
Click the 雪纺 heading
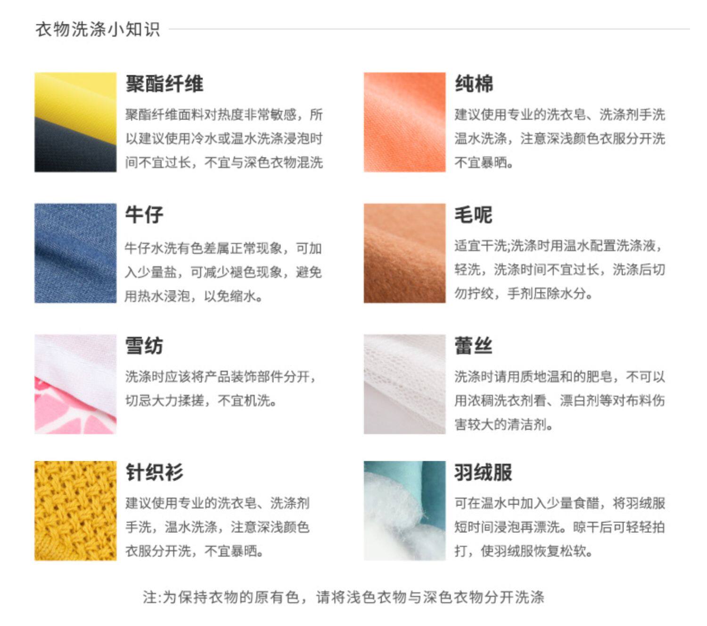(x=144, y=346)
